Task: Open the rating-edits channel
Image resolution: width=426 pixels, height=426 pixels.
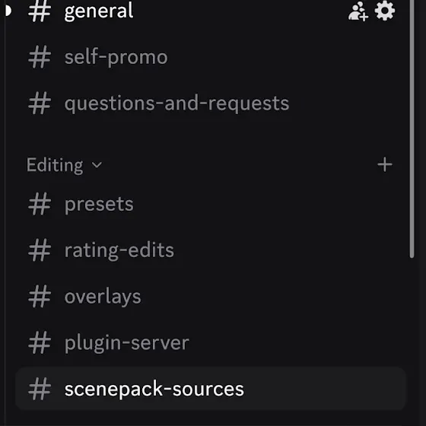Action: 119,250
